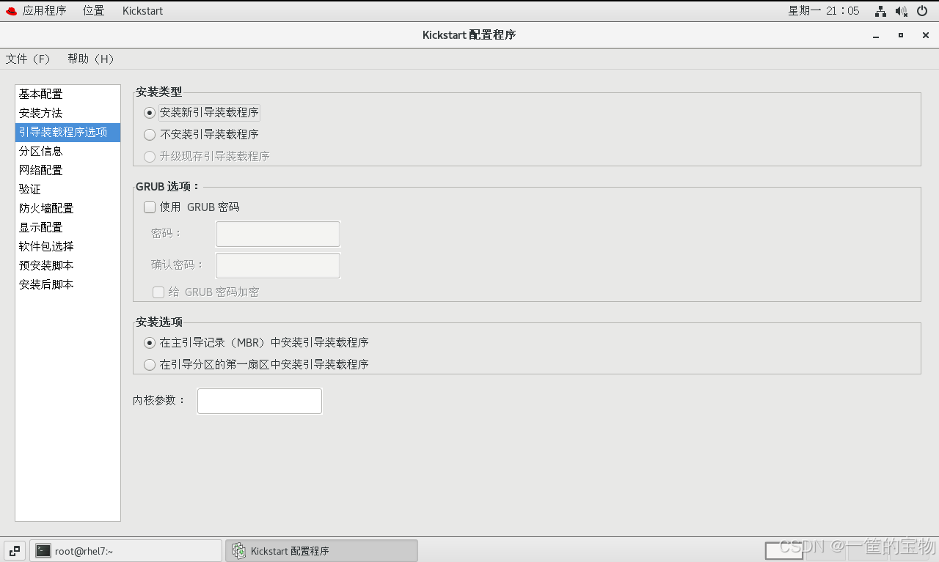The image size is (939, 562).
Task: Select 不安装引导装载程序 radio button
Action: click(x=150, y=134)
